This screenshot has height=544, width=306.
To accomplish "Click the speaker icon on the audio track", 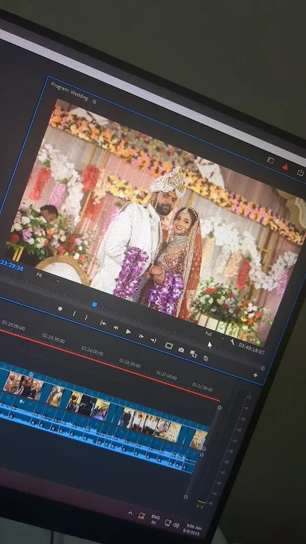I will point(22,401).
